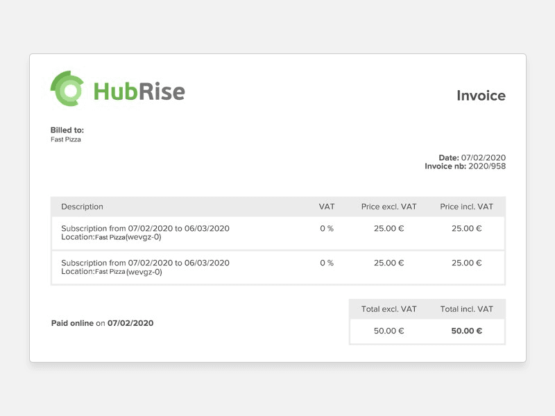Click the HubRise brand name text
Screen dimensions: 555x416
pos(139,92)
